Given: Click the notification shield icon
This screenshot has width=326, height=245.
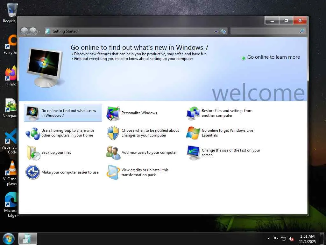Looking at the screenshot, I should pyautogui.click(x=113, y=133).
